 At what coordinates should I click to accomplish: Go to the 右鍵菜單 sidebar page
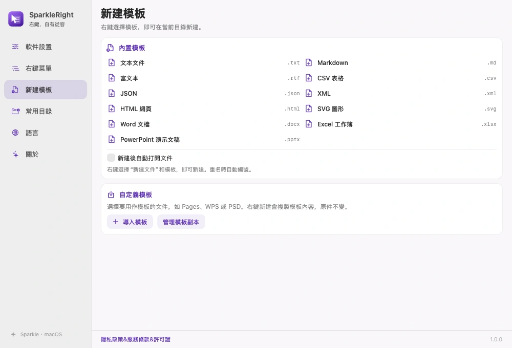pos(46,68)
